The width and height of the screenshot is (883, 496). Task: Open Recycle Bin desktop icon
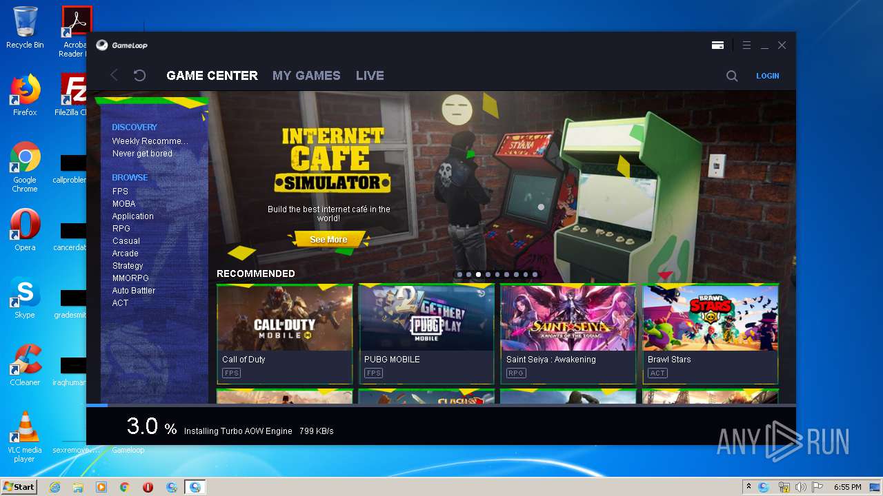(x=25, y=28)
